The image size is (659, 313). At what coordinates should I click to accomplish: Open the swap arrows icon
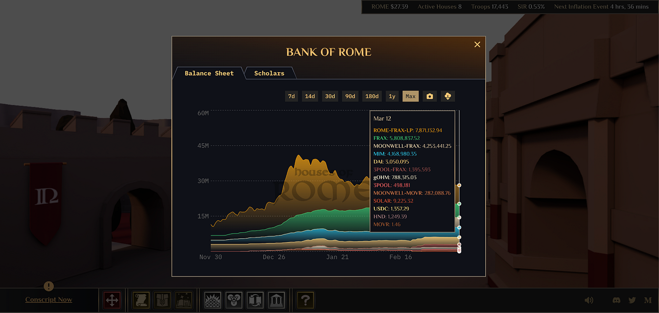(255, 300)
